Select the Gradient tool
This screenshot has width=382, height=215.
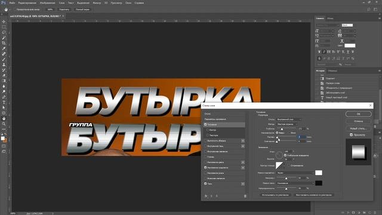pyautogui.click(x=4, y=81)
